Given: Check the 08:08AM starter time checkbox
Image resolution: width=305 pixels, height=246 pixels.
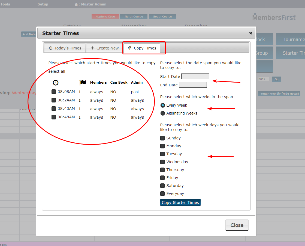Looking at the screenshot, I should tap(53, 92).
